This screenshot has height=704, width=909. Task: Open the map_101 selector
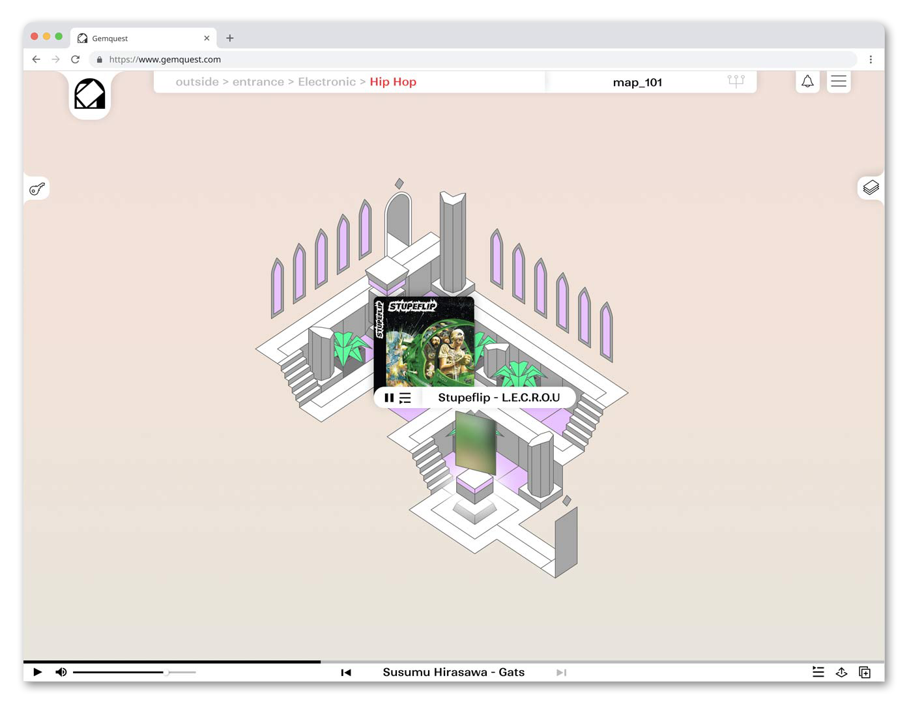click(x=637, y=82)
